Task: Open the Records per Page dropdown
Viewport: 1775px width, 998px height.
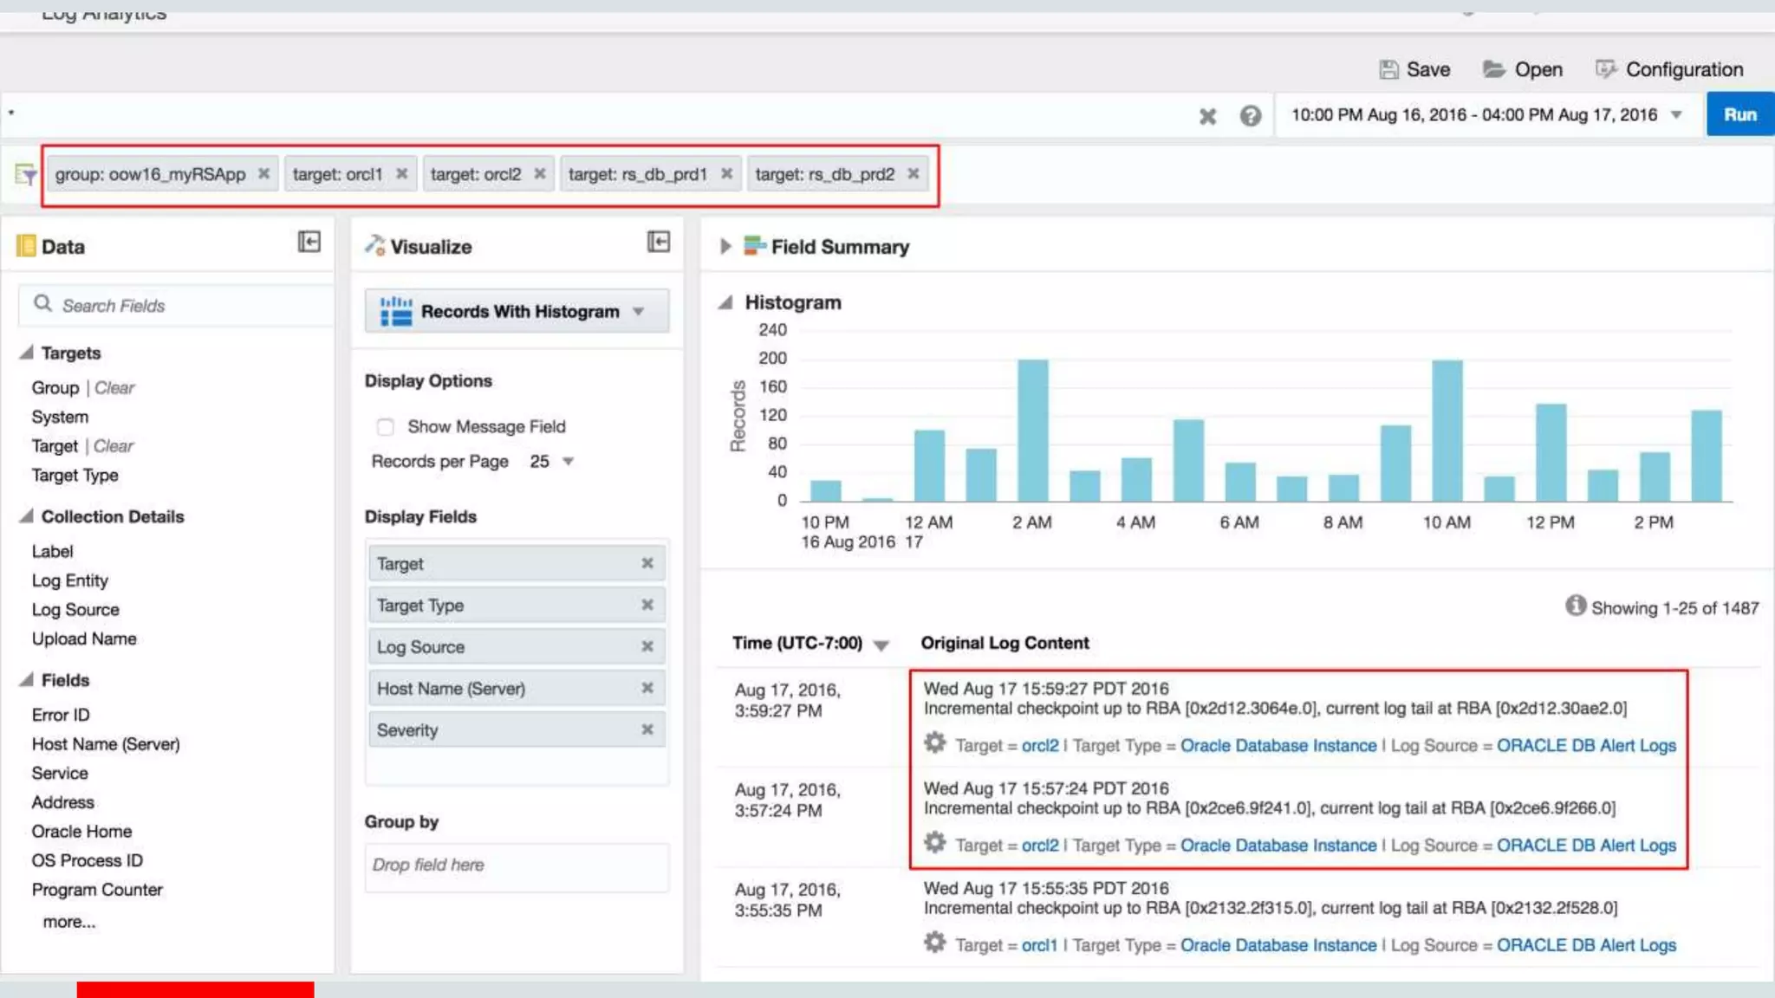Action: [568, 462]
